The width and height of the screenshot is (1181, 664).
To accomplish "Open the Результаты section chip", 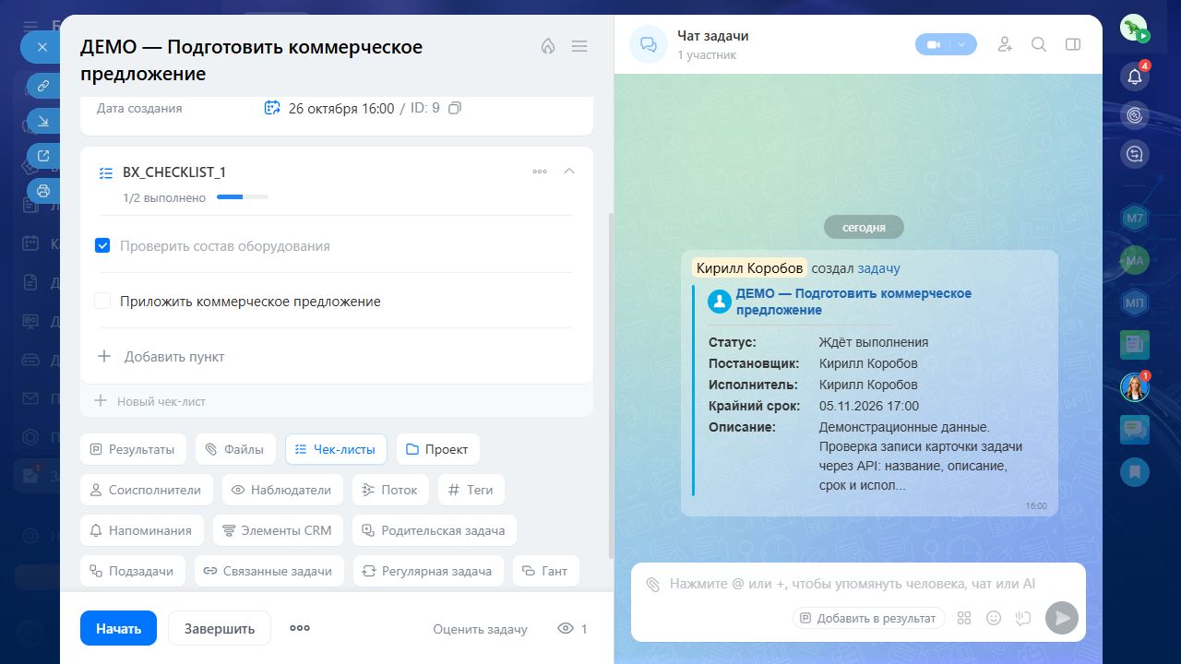I will pos(134,449).
